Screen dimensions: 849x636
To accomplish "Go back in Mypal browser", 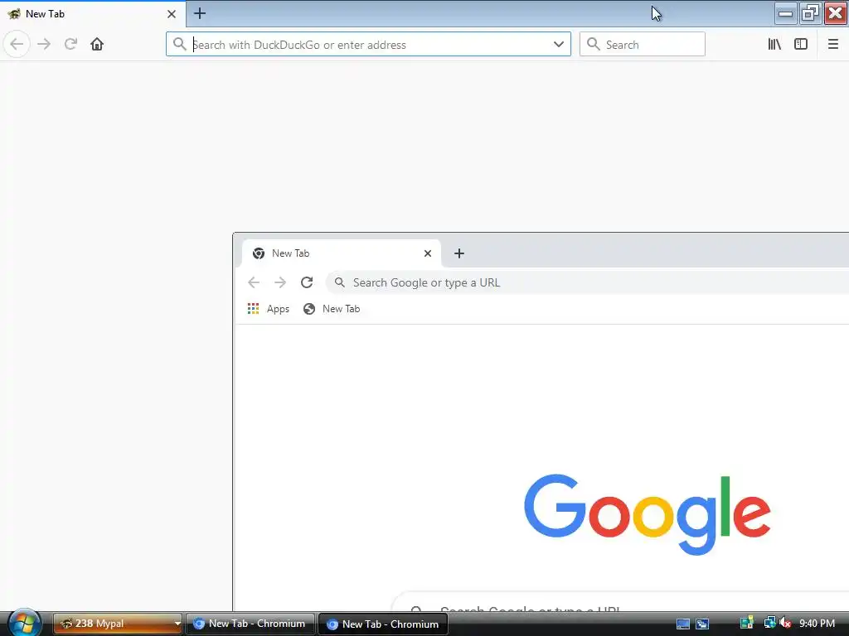I will point(17,44).
